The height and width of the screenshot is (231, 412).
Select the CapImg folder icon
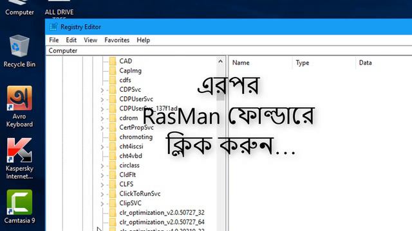[x=113, y=71]
